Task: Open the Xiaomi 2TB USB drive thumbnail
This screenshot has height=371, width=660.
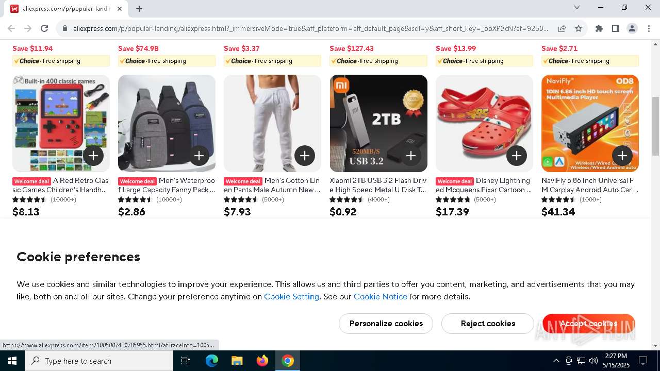Action: pyautogui.click(x=378, y=124)
